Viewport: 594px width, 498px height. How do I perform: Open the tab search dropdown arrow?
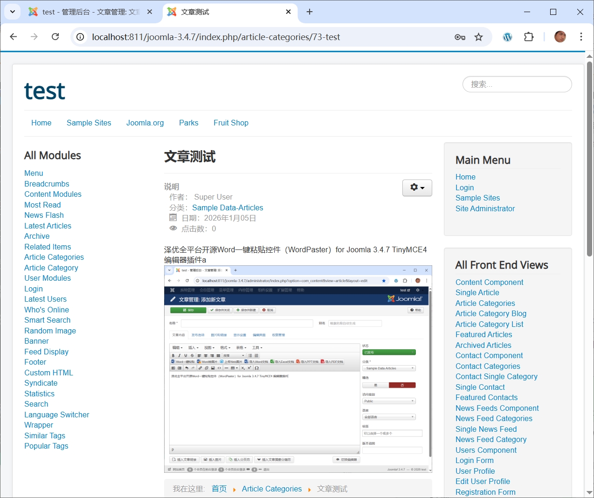pos(12,12)
